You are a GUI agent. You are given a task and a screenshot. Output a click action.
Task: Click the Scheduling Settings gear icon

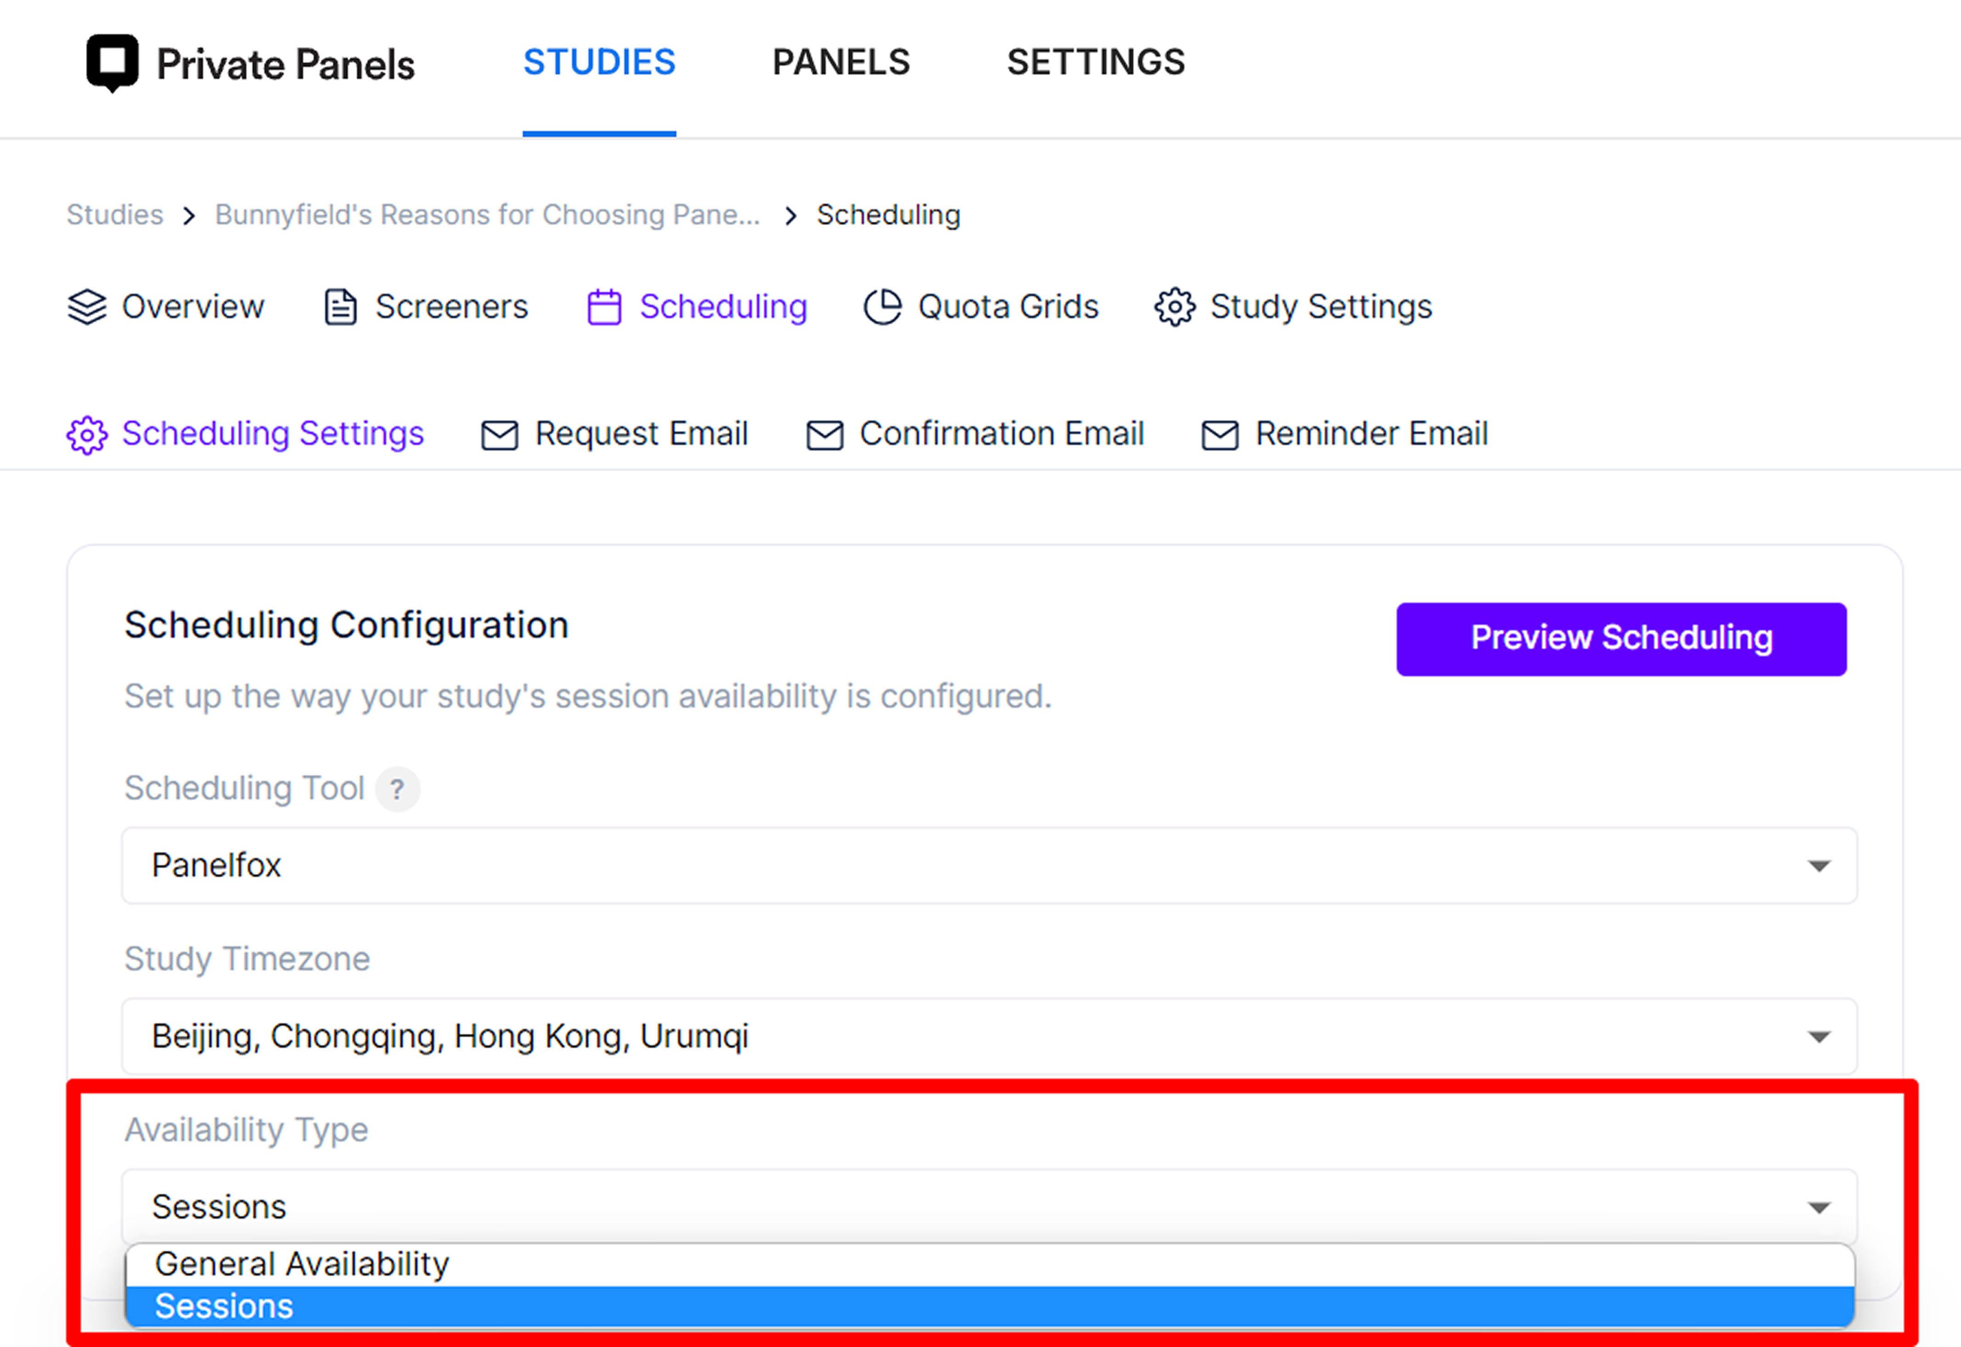(87, 436)
